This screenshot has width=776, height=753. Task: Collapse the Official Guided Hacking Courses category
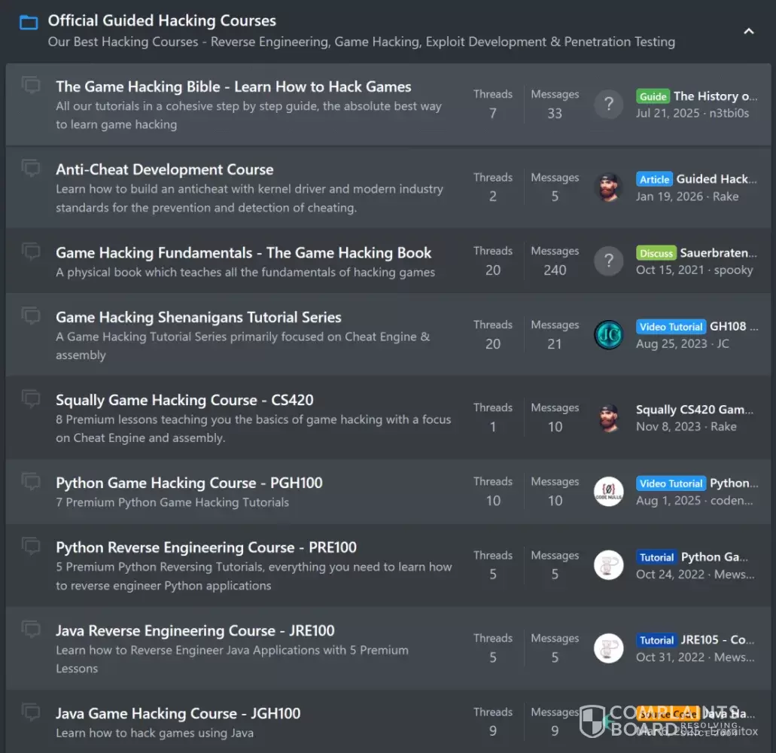click(x=748, y=31)
